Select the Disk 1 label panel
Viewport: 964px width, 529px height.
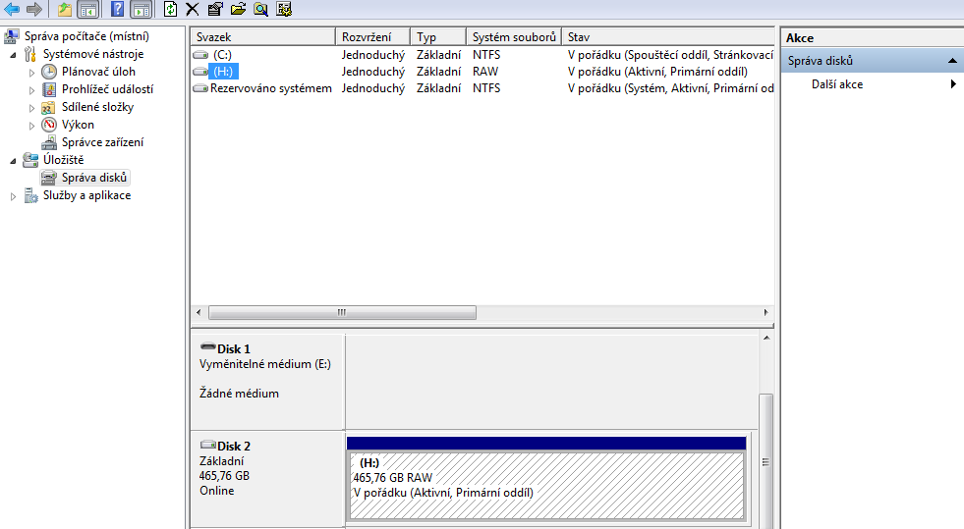tap(267, 381)
